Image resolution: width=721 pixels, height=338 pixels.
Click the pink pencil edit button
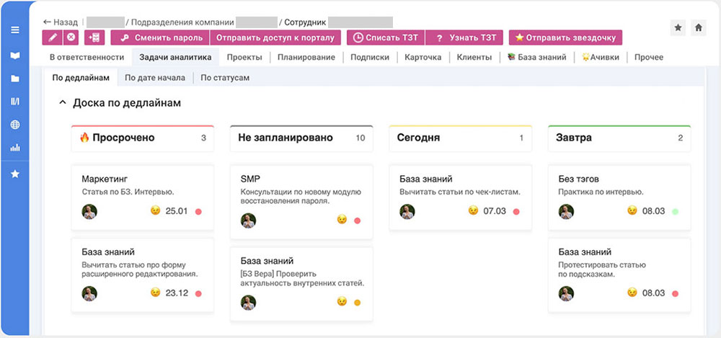pos(52,37)
